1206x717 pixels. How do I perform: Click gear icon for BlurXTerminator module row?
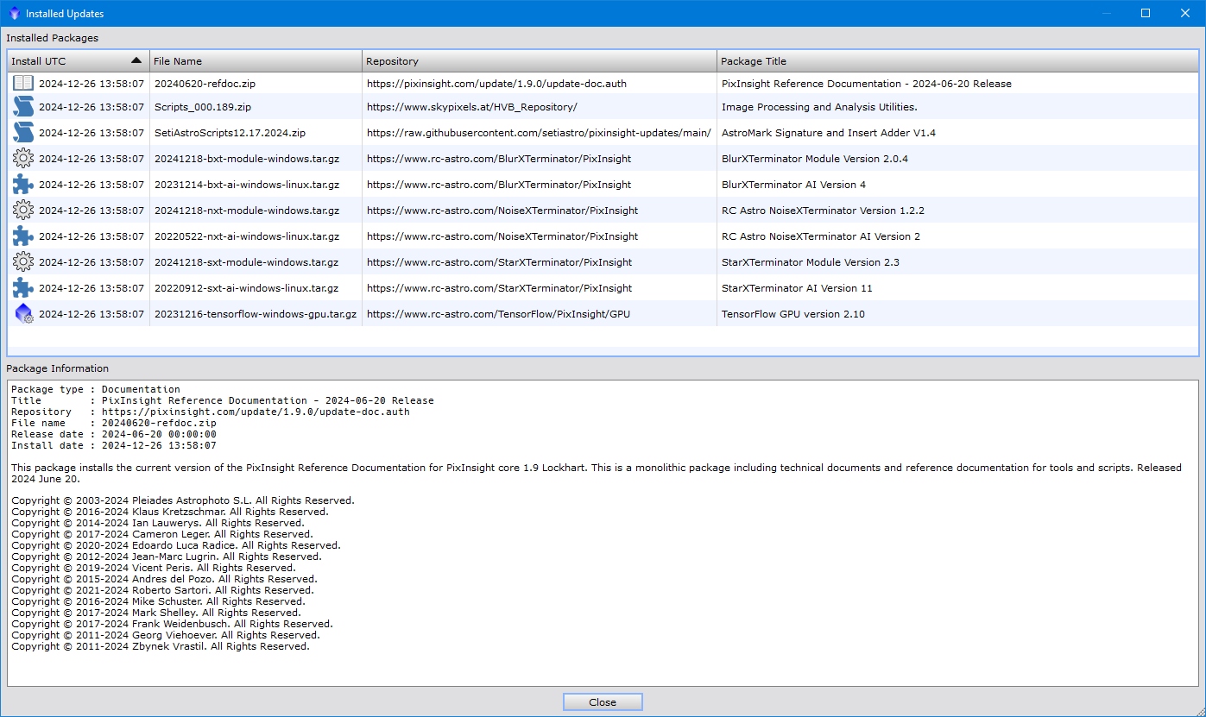[x=23, y=159]
